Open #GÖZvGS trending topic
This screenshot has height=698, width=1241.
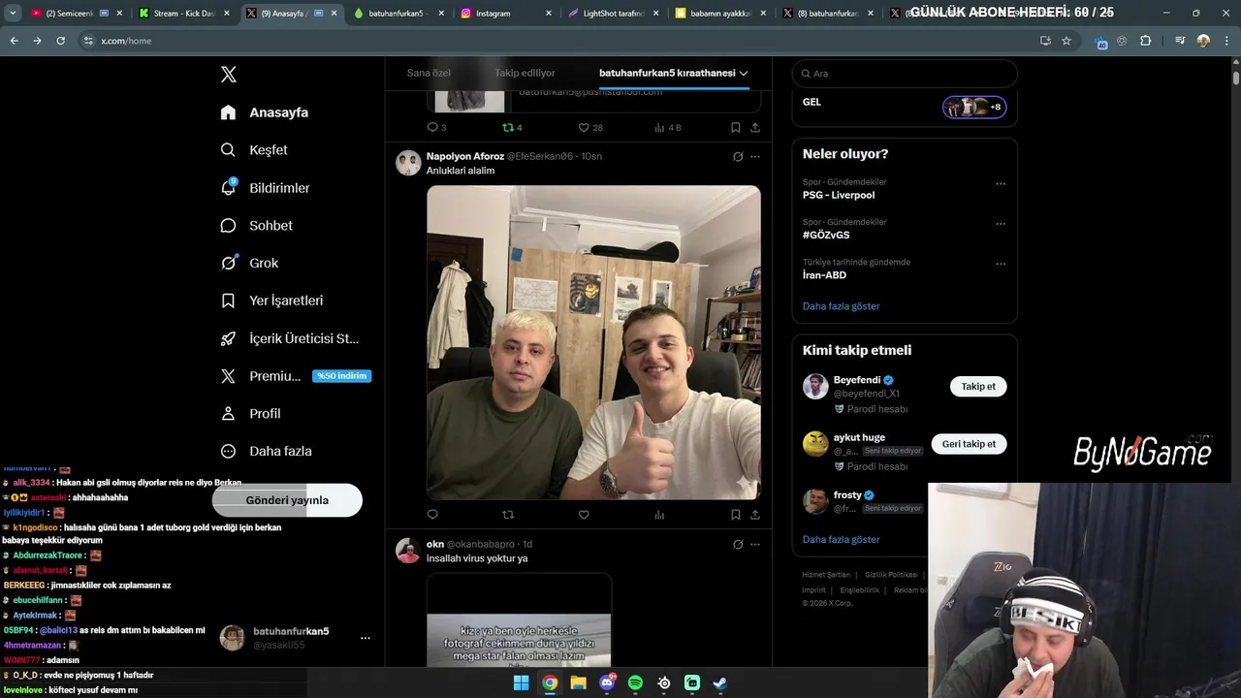coord(826,235)
